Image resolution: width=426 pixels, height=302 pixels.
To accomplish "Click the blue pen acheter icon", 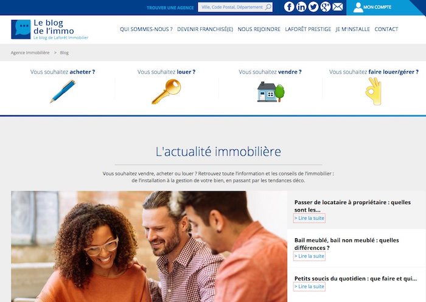I will [x=63, y=91].
